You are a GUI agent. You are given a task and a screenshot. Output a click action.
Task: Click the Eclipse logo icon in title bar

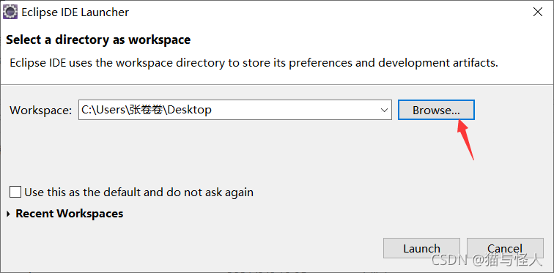click(x=10, y=12)
